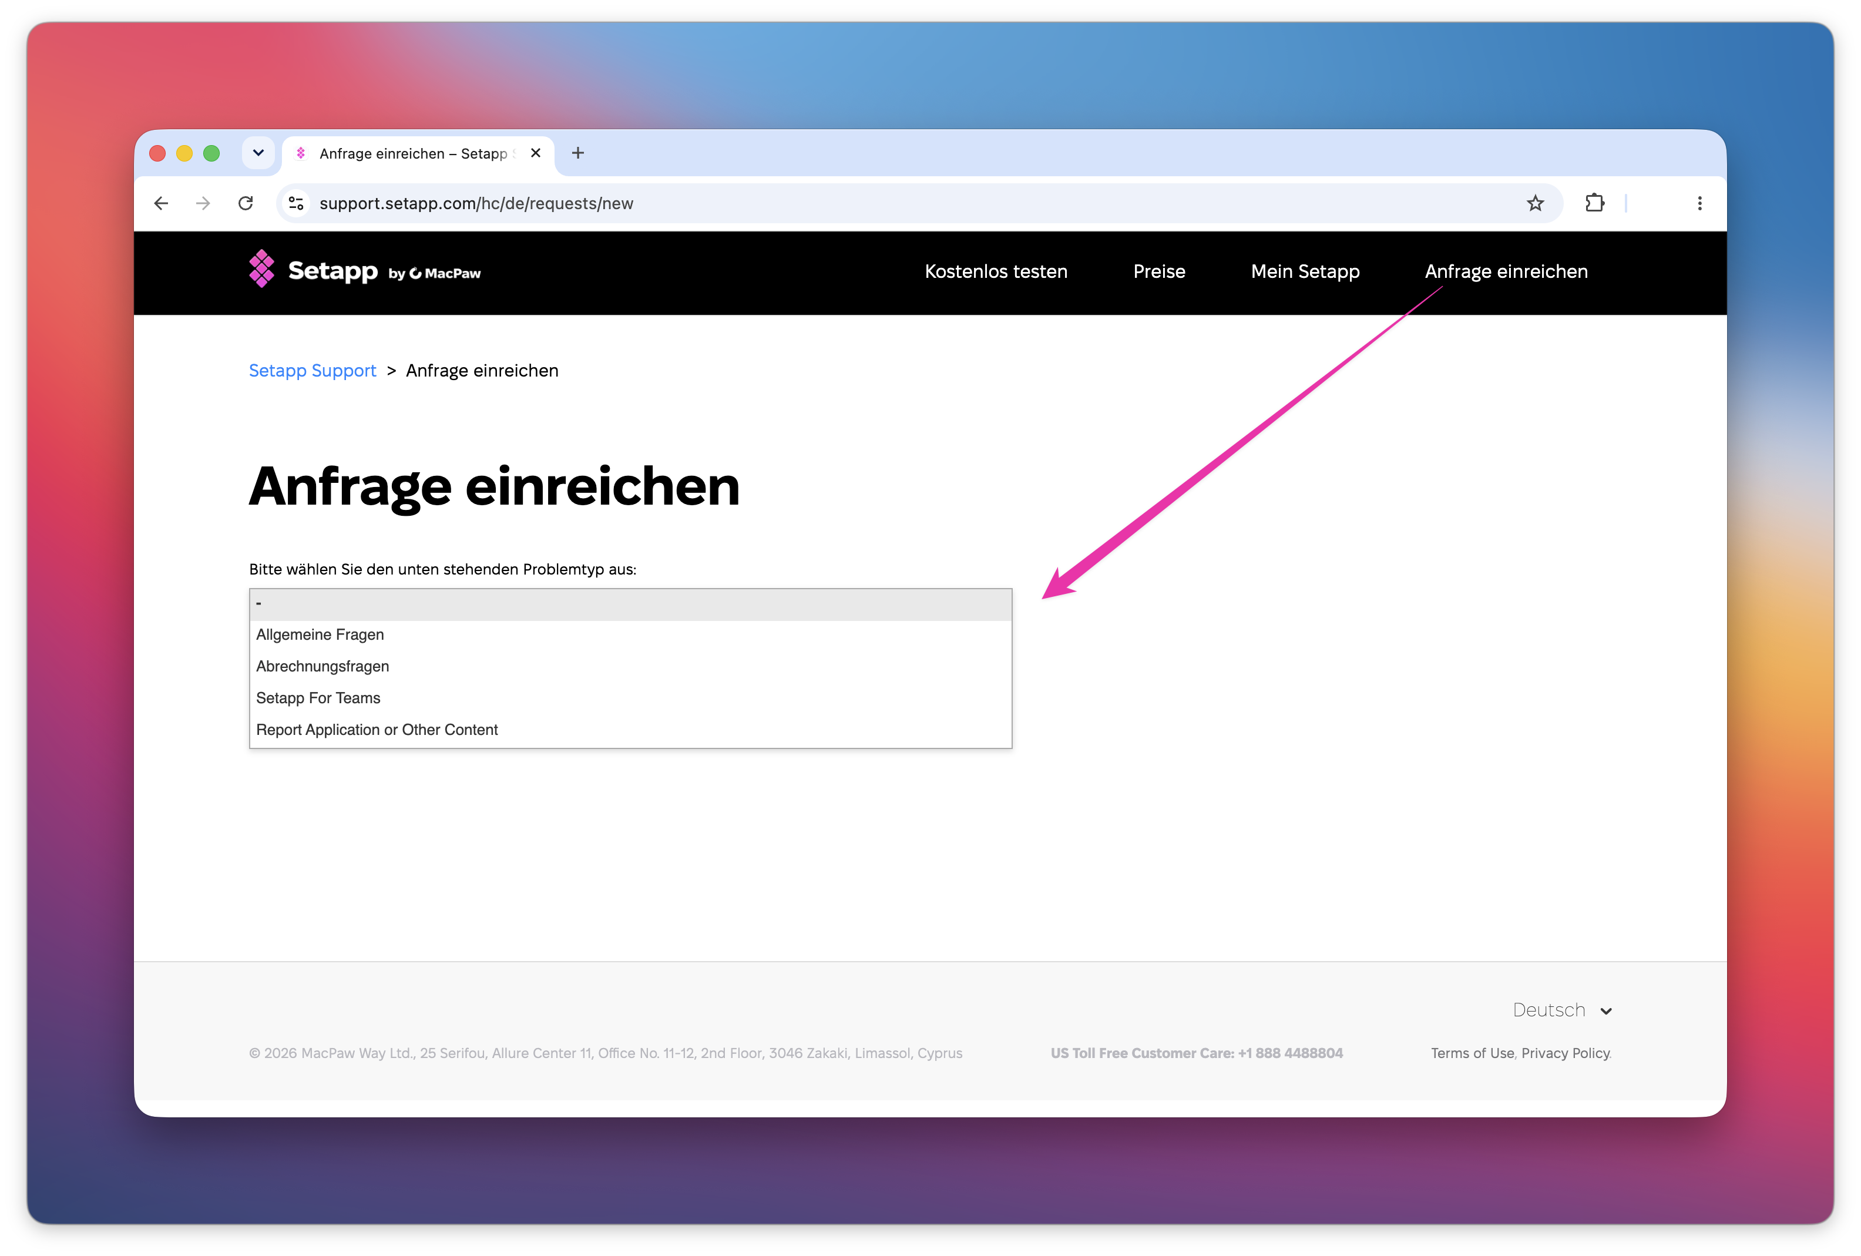Open Preise in navigation
The height and width of the screenshot is (1256, 1861).
click(x=1159, y=271)
